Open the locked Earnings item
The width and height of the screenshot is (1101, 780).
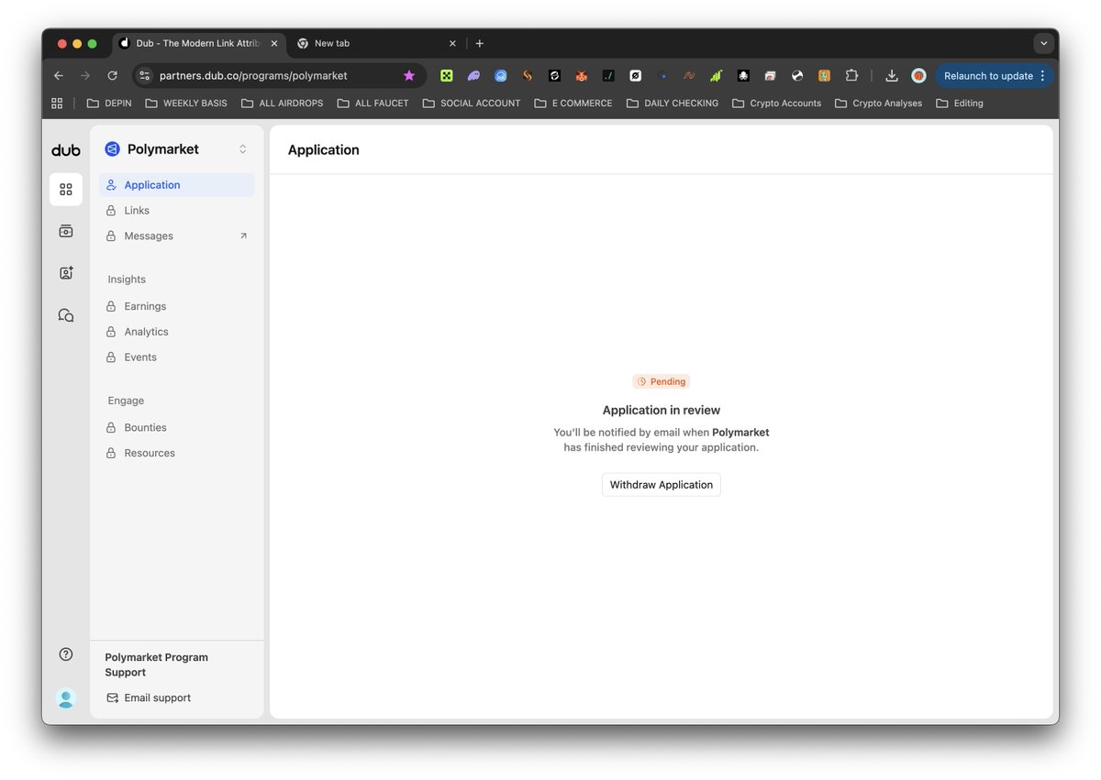[177, 306]
